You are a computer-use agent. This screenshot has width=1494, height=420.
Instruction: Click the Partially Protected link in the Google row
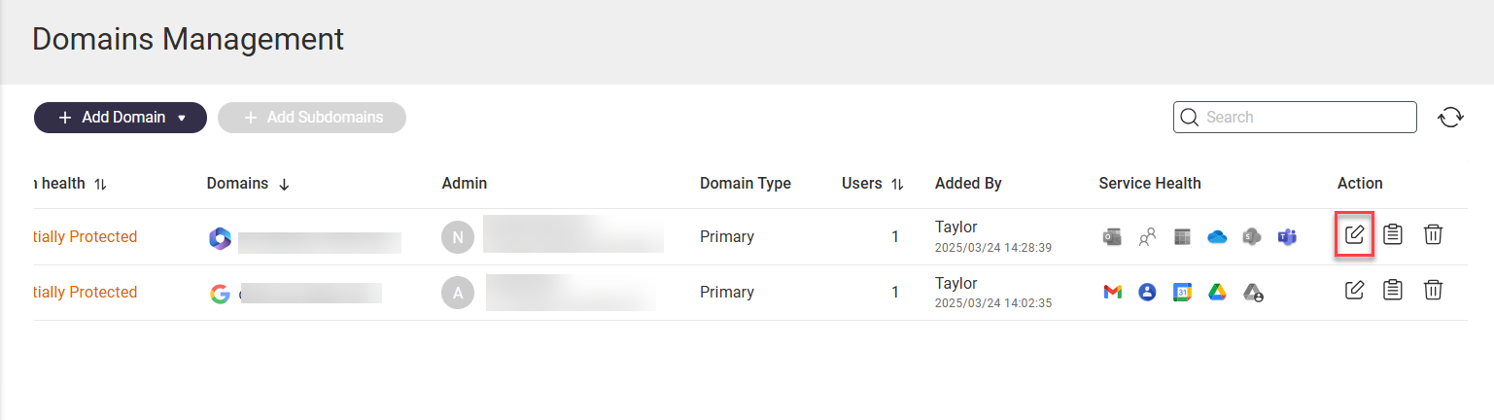click(85, 292)
